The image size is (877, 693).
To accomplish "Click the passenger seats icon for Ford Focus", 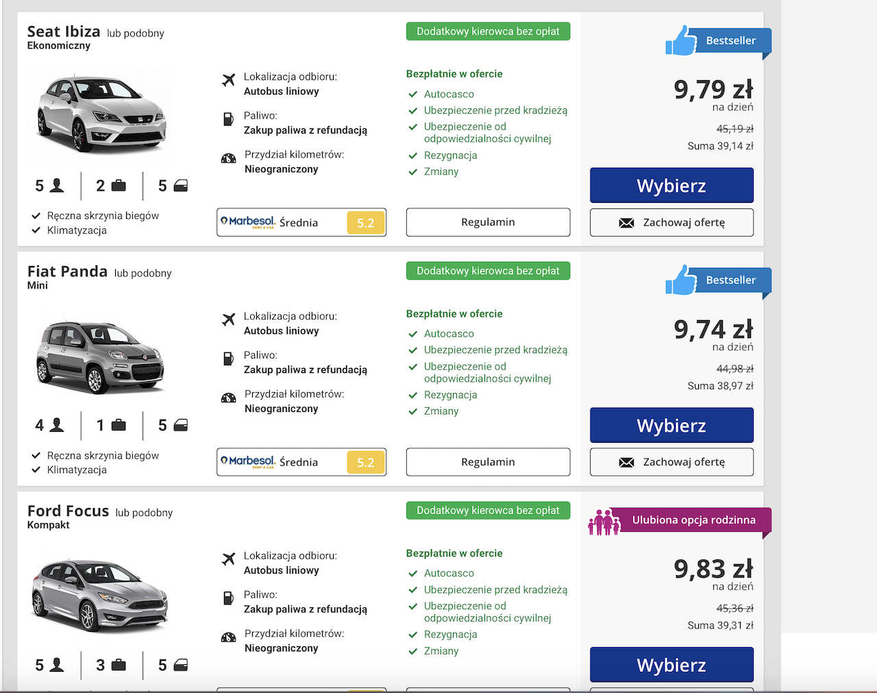I will pos(57,664).
